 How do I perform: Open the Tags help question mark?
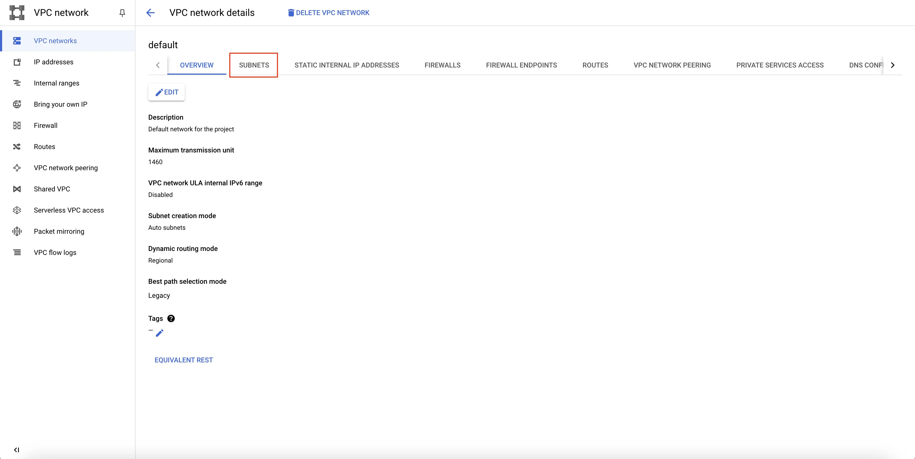[x=171, y=319]
